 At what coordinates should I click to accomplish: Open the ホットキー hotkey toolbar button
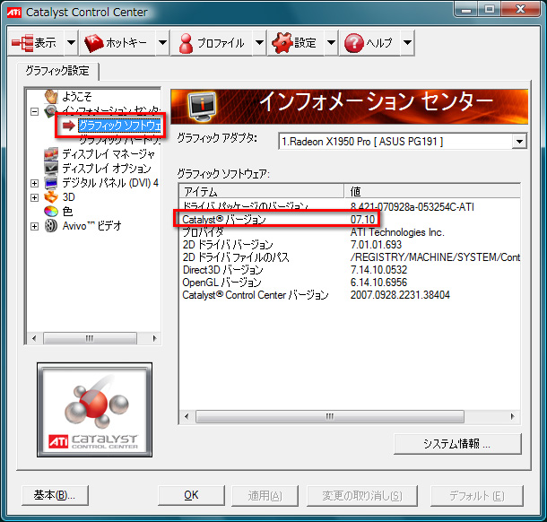tap(117, 43)
